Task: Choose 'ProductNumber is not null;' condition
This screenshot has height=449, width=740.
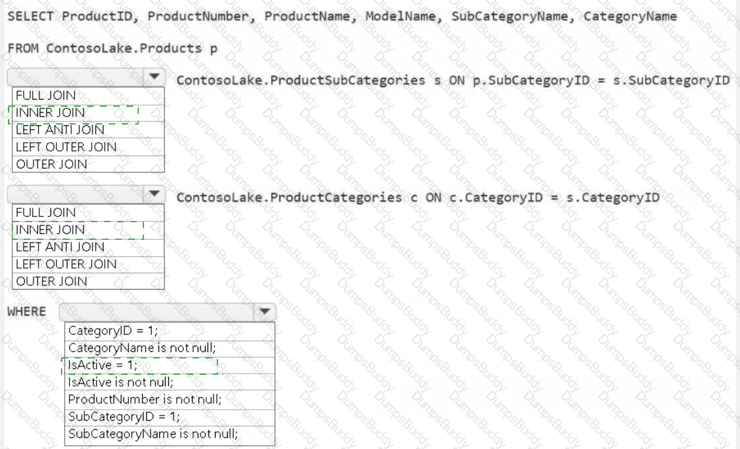Action: pyautogui.click(x=145, y=399)
